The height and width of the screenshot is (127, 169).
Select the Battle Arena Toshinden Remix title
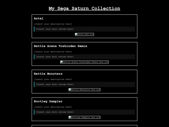(x=60, y=46)
